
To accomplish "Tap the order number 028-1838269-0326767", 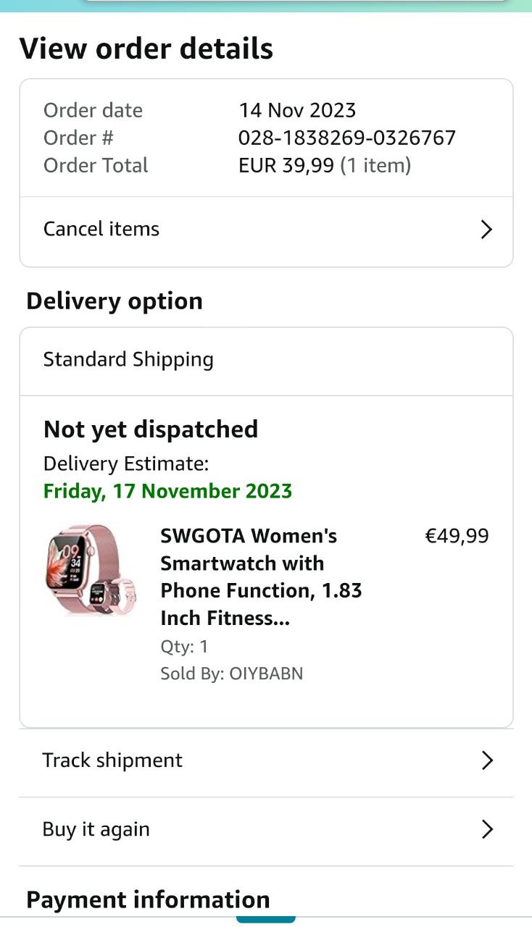I will click(346, 138).
